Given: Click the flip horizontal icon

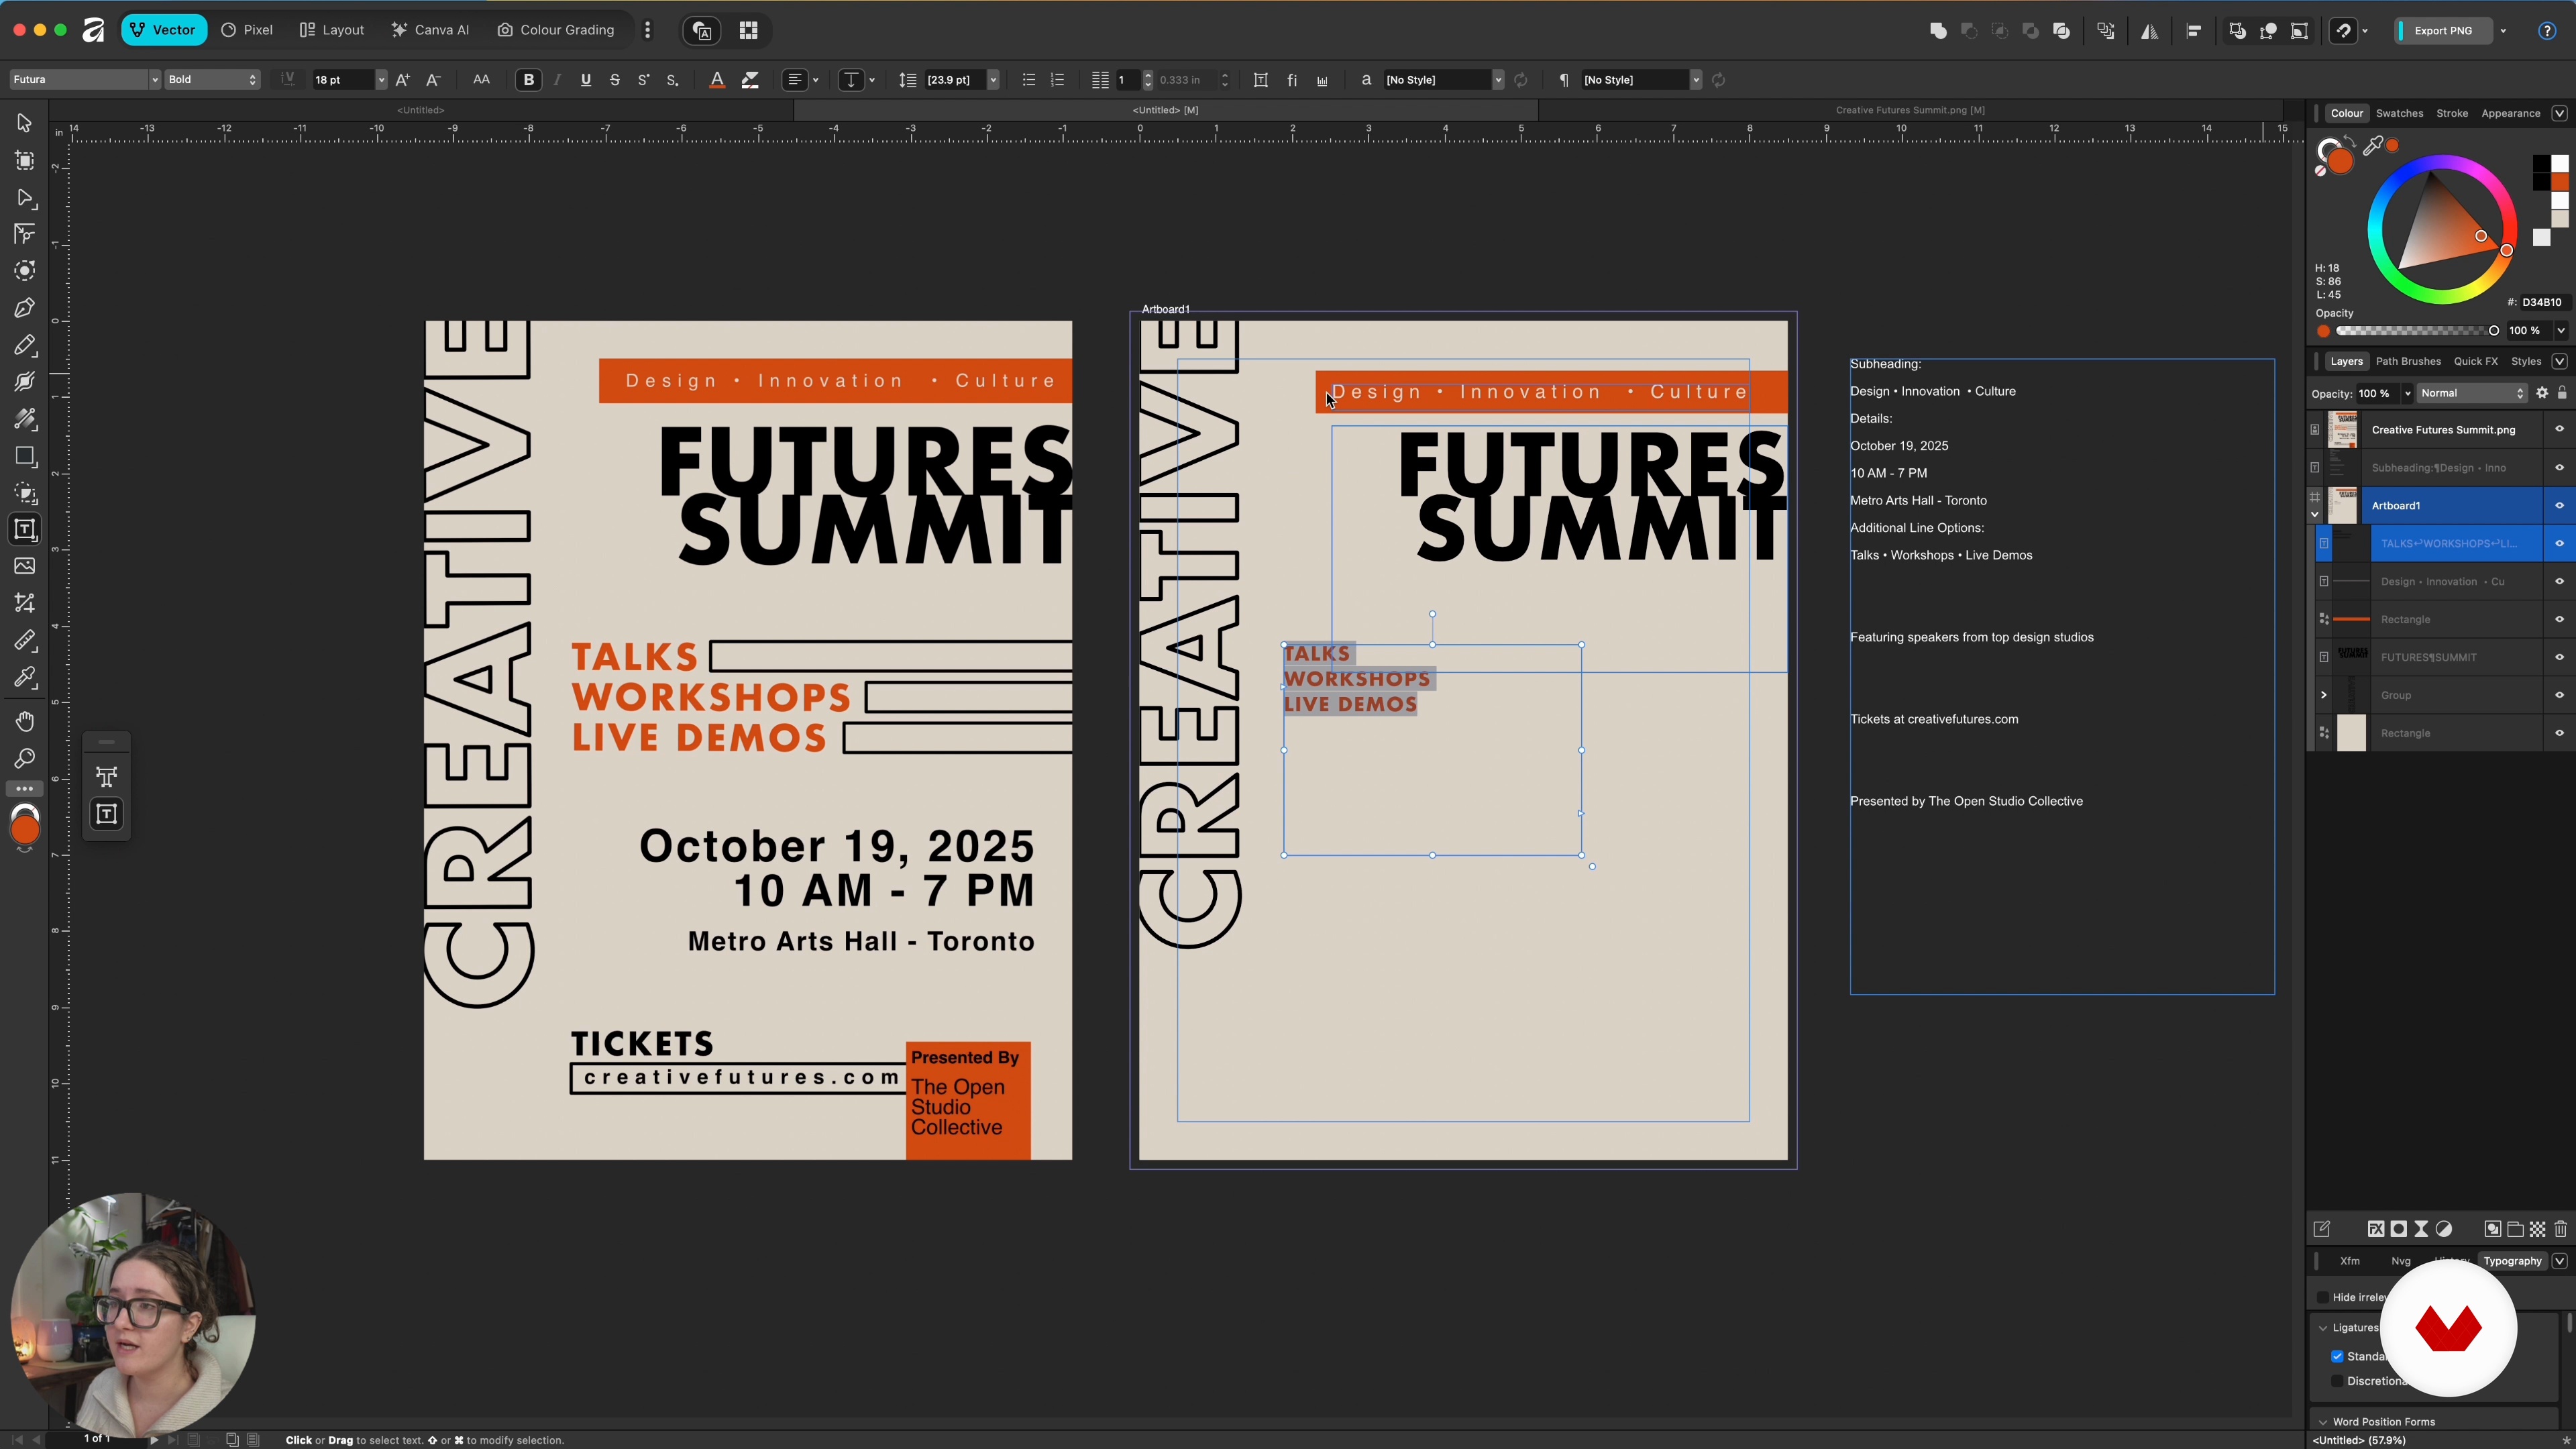Looking at the screenshot, I should 2149,31.
